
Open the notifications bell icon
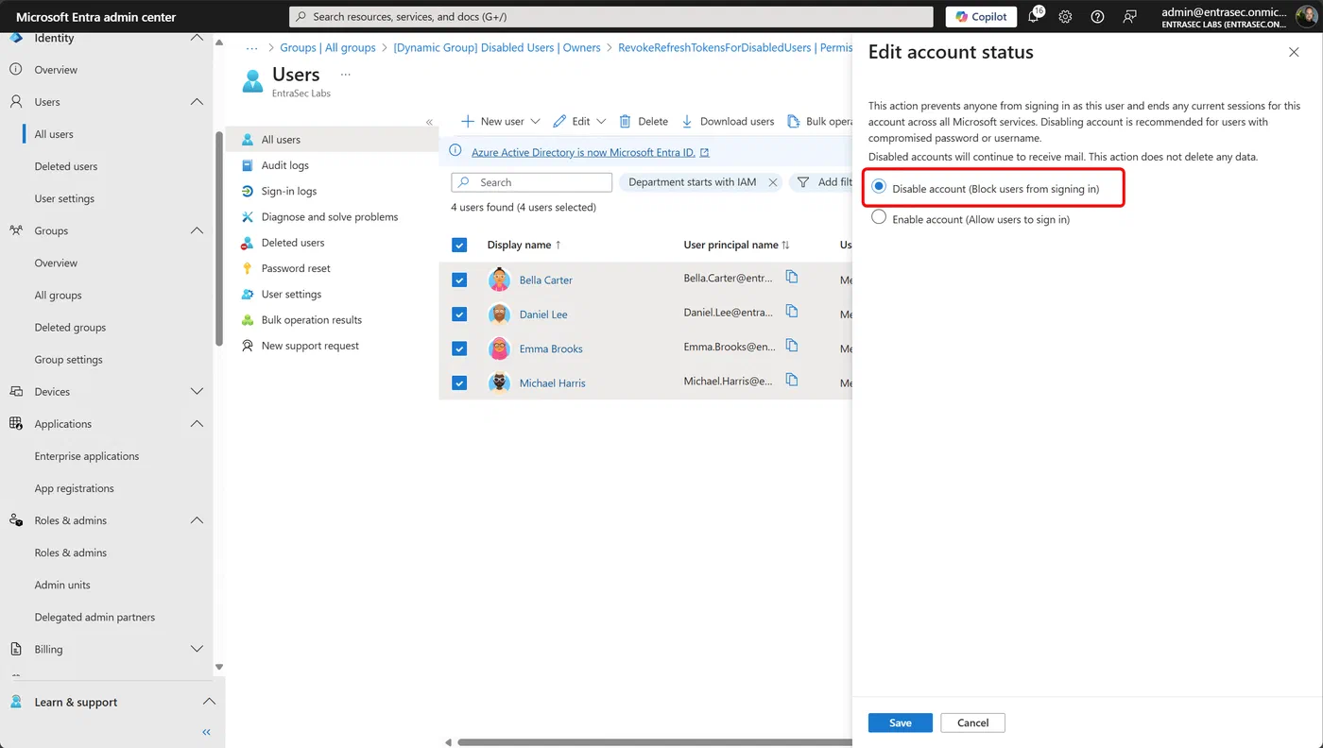(x=1034, y=17)
